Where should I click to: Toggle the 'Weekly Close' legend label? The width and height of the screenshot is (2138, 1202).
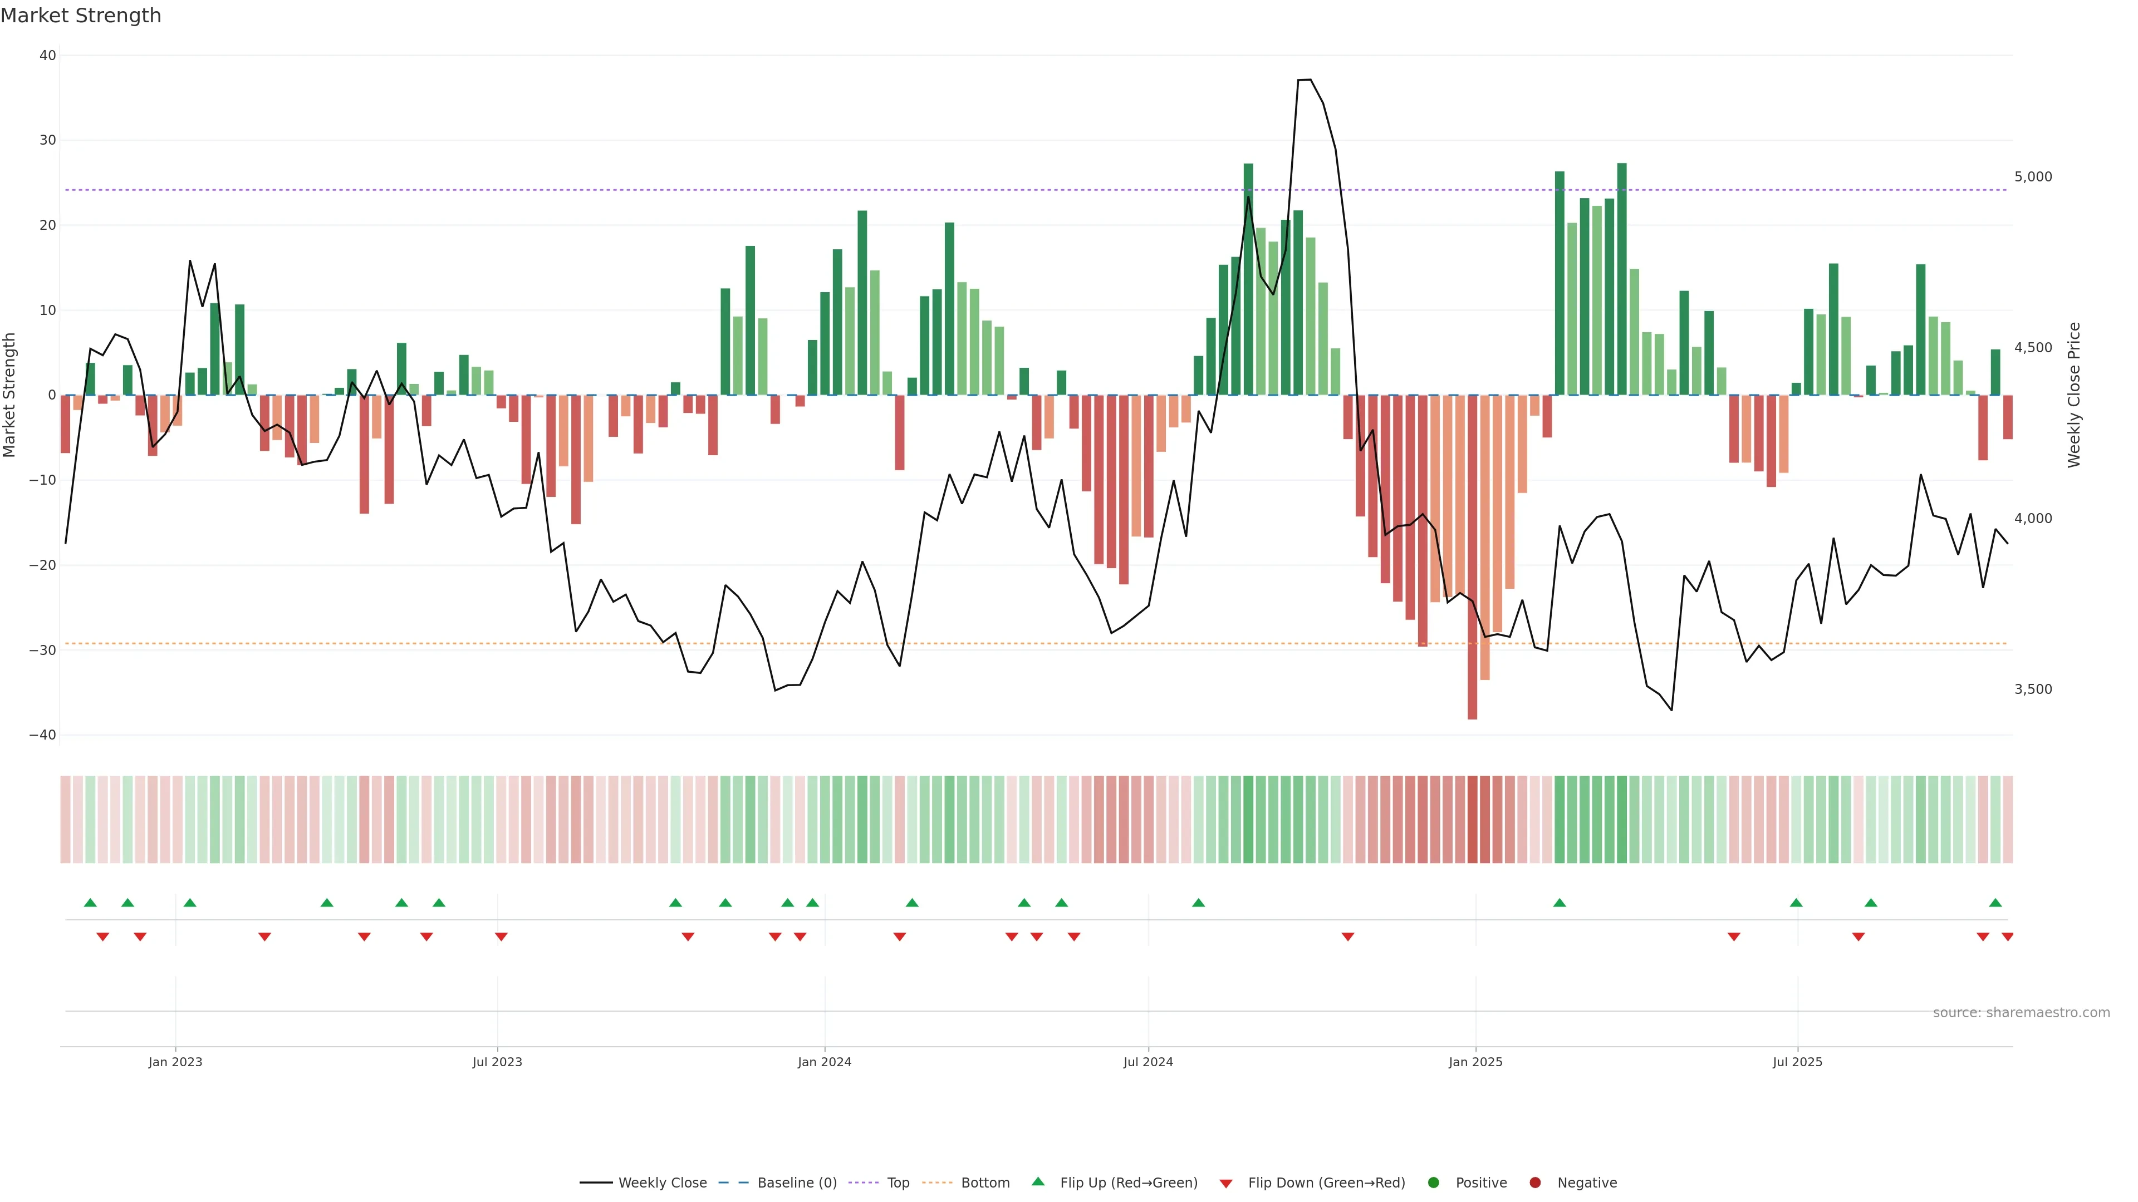[663, 1183]
